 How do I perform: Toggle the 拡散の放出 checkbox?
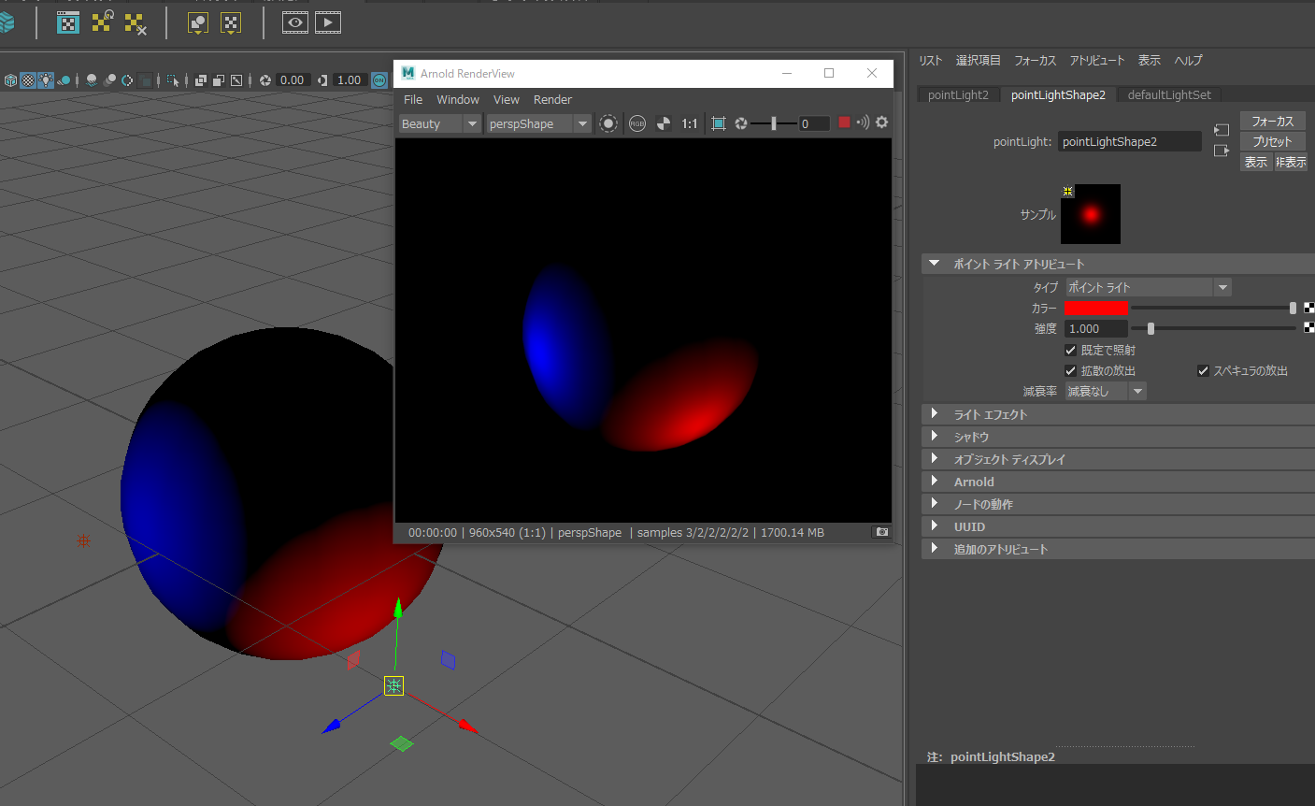(1071, 370)
